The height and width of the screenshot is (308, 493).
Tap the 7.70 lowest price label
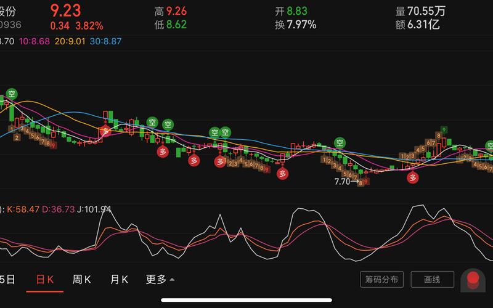[343, 181]
